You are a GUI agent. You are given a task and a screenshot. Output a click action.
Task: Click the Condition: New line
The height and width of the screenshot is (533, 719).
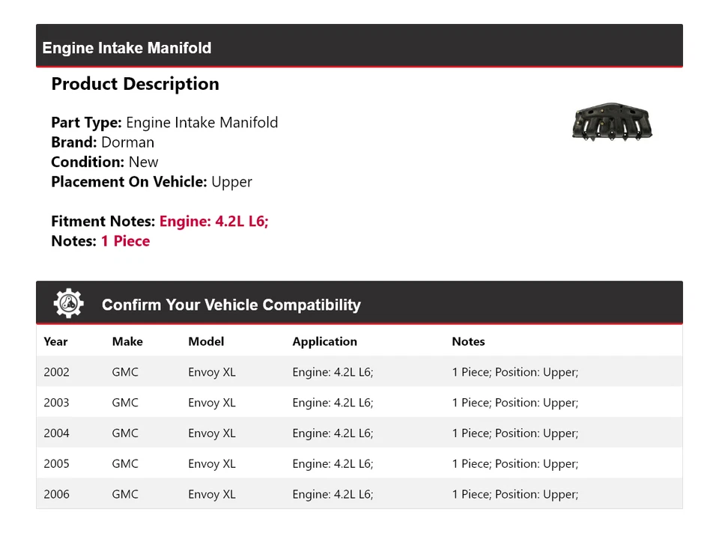pyautogui.click(x=105, y=162)
